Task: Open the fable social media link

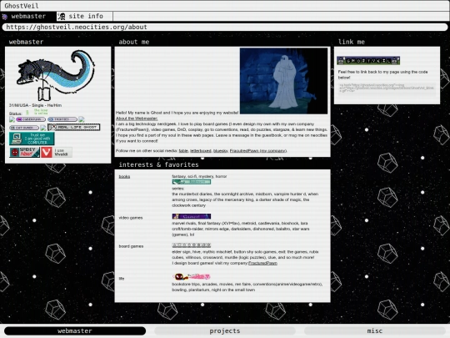Action: [183, 150]
